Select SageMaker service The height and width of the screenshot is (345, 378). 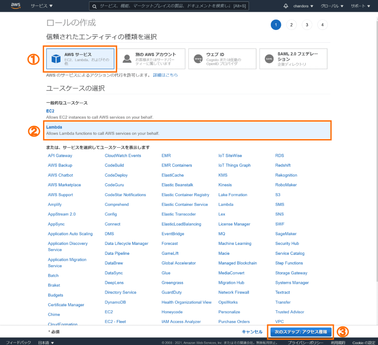tap(286, 234)
